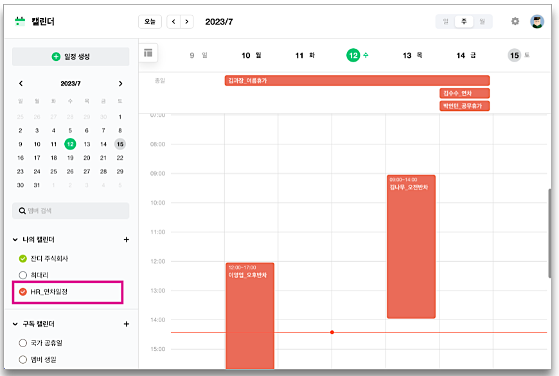
Task: Switch to the 월 month view
Action: coord(482,21)
